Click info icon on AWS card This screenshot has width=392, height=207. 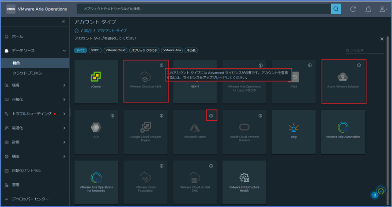310,65
